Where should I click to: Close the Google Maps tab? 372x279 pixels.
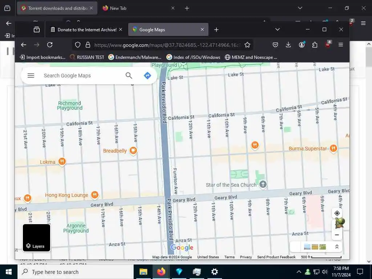coord(202,29)
